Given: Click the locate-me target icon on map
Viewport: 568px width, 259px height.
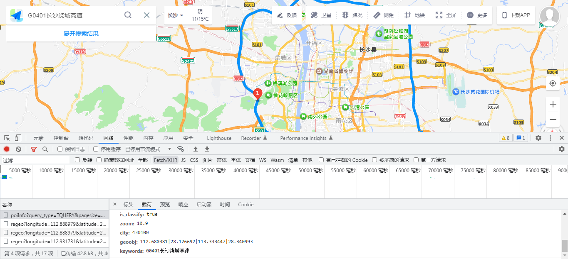Looking at the screenshot, I should click(x=553, y=83).
